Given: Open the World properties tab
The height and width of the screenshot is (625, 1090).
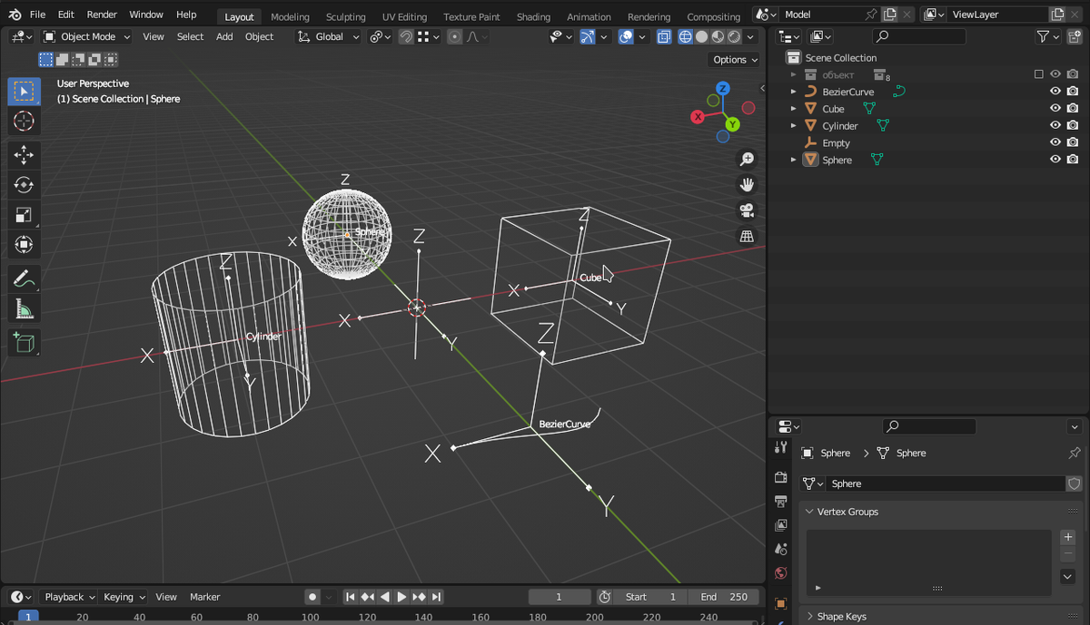Looking at the screenshot, I should tap(780, 573).
